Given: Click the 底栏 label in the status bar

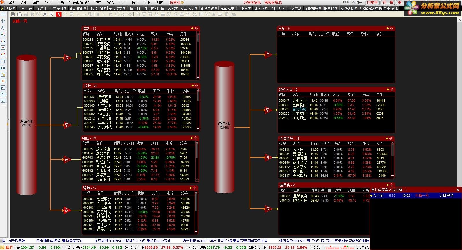Looking at the screenshot, I should point(9,247).
